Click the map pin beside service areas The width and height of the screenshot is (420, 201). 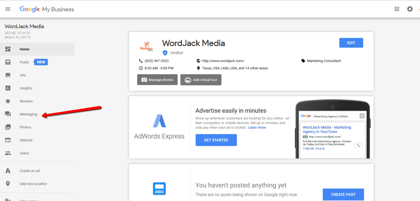(x=198, y=68)
